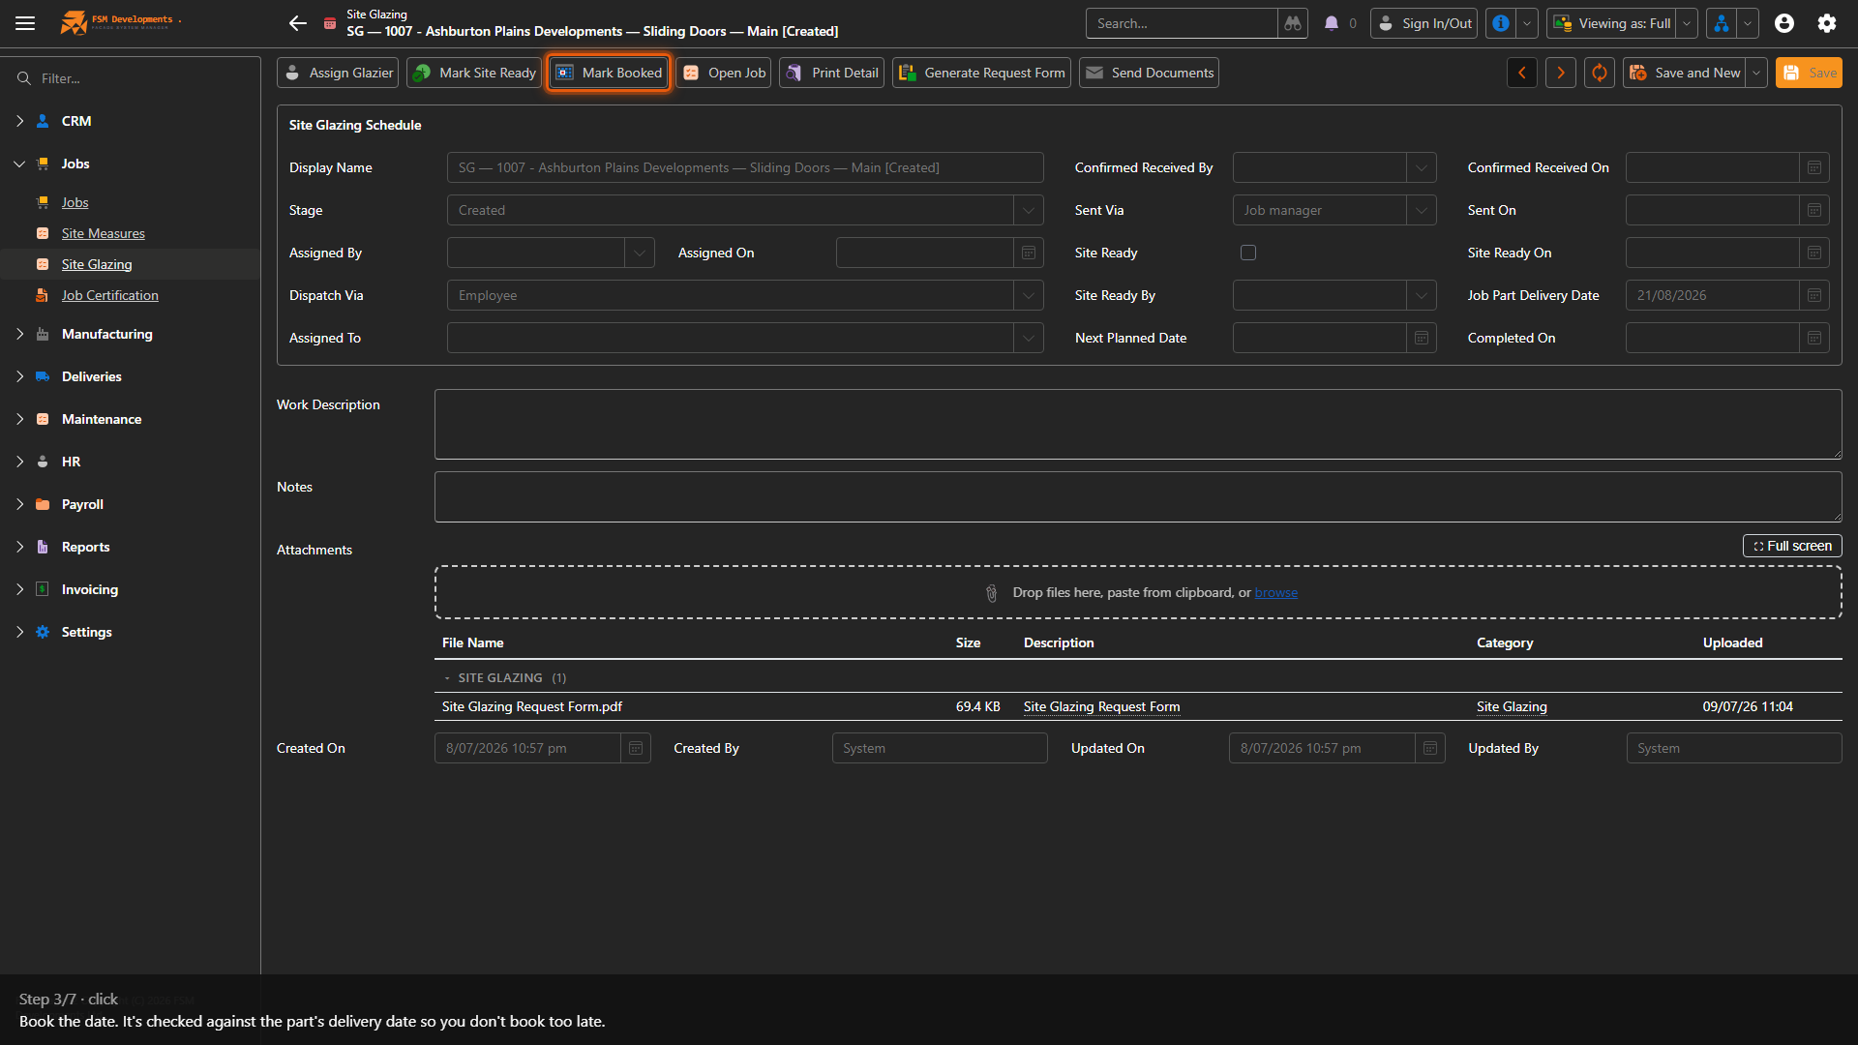The width and height of the screenshot is (1858, 1045).
Task: Open the settings gear in header
Action: click(1827, 23)
